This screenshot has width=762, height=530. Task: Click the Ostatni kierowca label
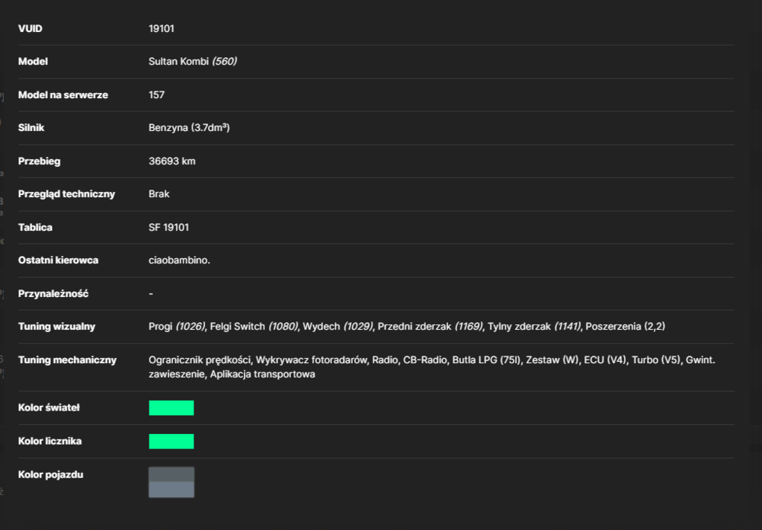click(58, 260)
